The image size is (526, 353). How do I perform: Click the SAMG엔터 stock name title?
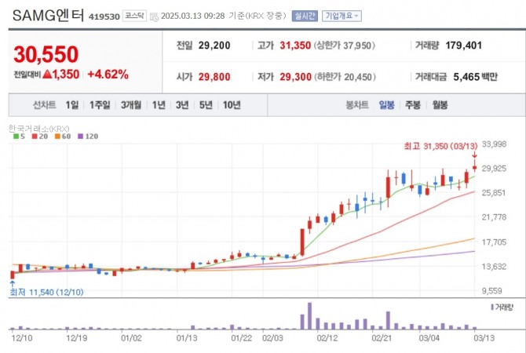tap(48, 16)
